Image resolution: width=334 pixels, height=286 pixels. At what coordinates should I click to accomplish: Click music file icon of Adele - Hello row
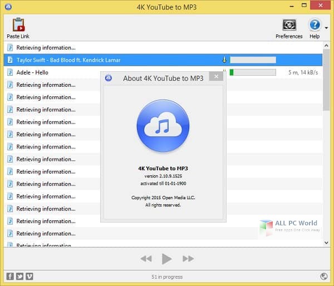click(x=10, y=72)
